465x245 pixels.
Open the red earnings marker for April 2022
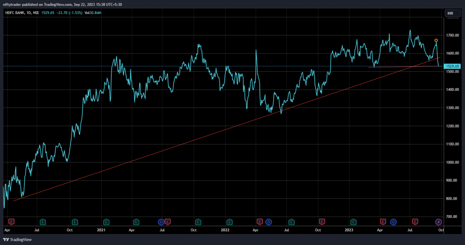(259, 221)
